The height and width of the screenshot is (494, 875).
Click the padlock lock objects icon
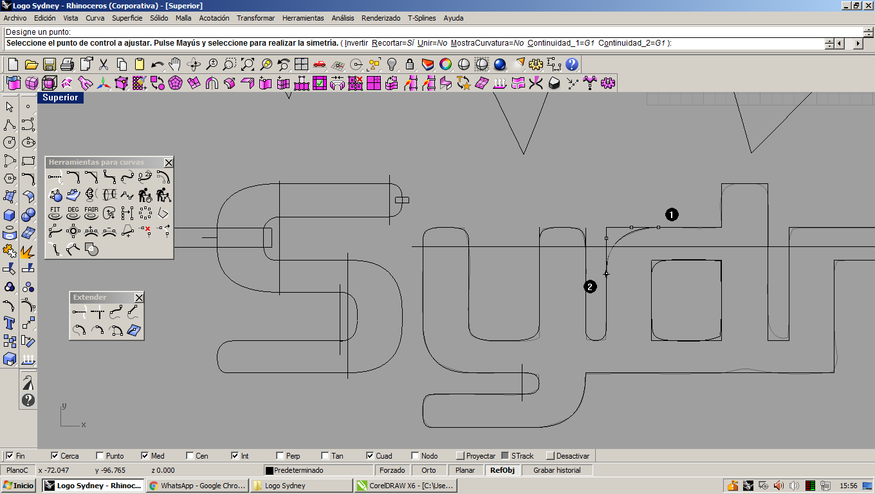coord(409,64)
